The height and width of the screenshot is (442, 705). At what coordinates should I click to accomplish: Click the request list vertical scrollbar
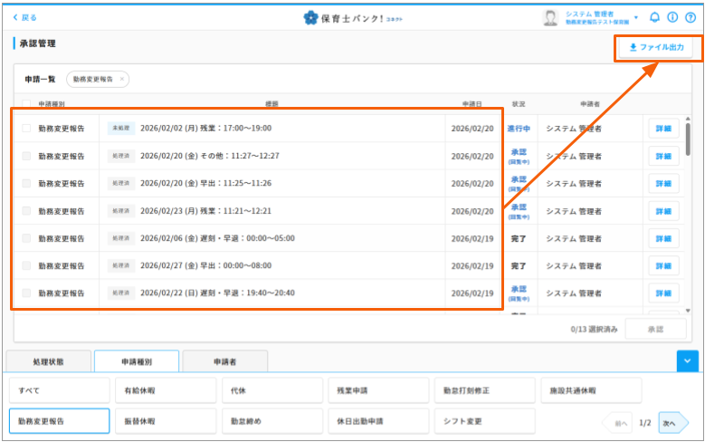pos(688,140)
